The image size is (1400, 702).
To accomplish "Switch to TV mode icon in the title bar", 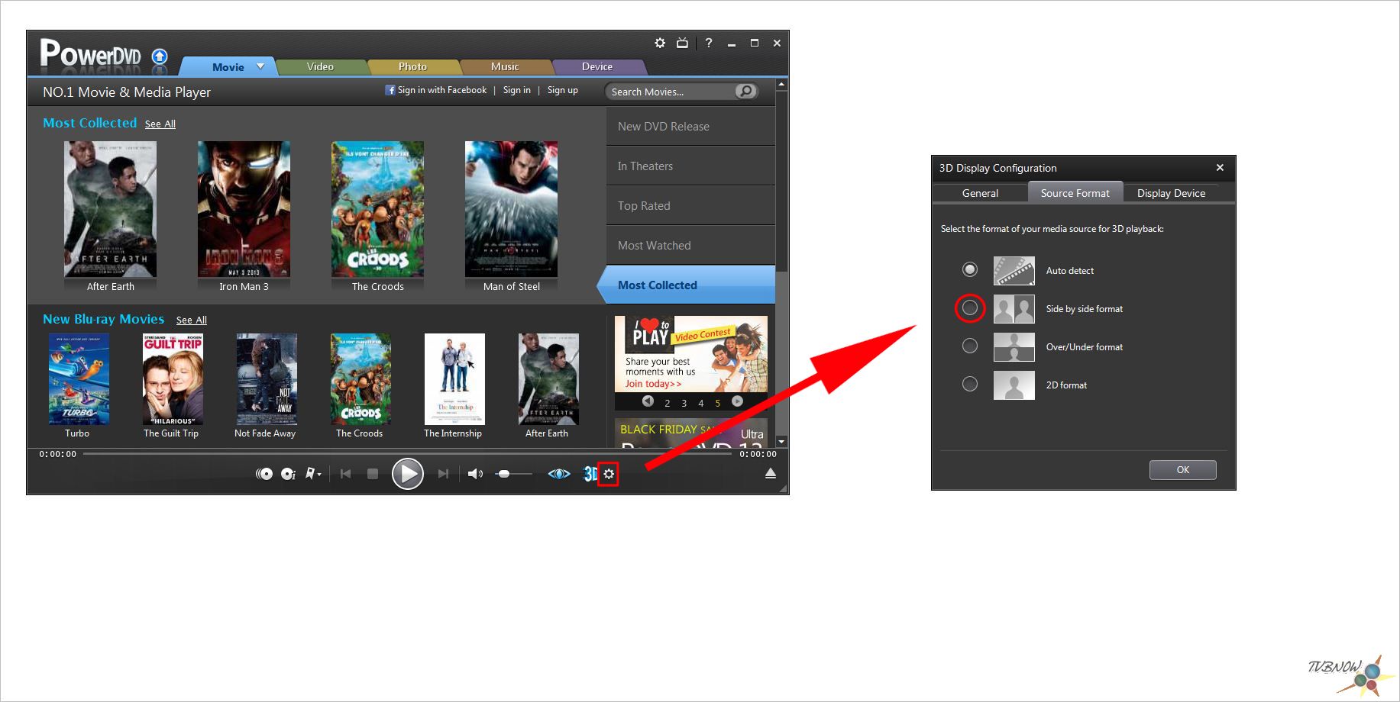I will [x=682, y=43].
